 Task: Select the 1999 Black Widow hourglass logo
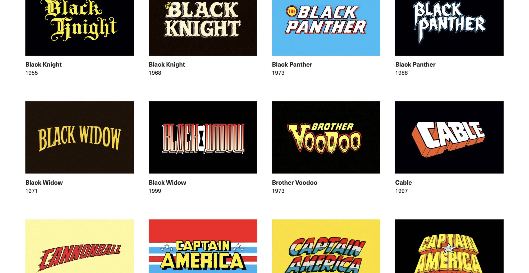pyautogui.click(x=203, y=137)
